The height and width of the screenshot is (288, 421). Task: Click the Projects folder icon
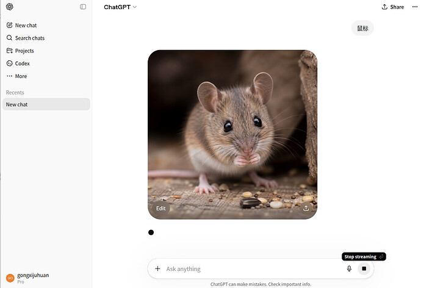point(9,51)
